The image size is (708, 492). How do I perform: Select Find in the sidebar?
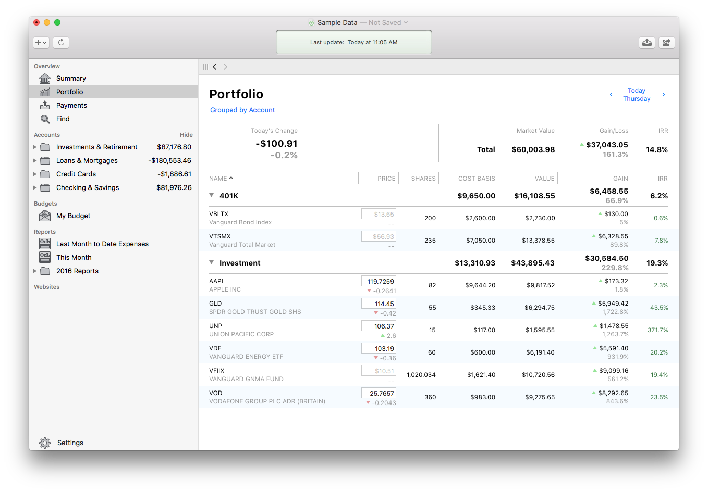pos(113,119)
